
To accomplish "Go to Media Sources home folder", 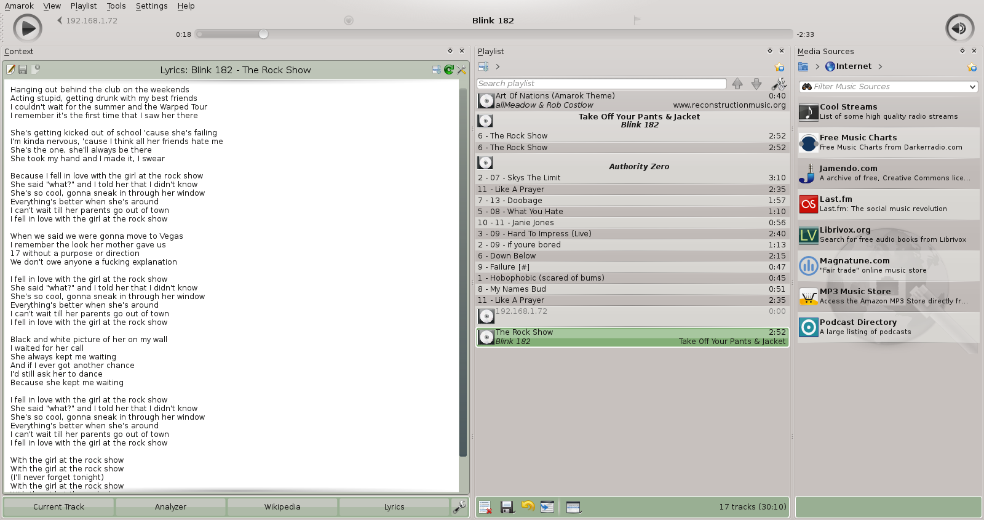I will pyautogui.click(x=803, y=66).
